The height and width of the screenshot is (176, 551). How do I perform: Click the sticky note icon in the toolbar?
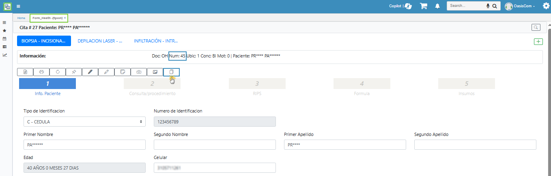click(123, 72)
